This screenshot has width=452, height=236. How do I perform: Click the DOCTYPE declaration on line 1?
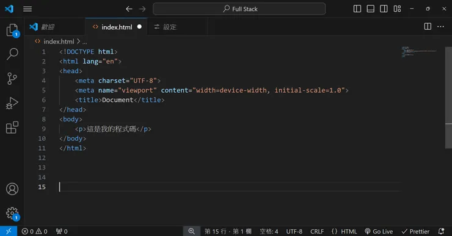point(88,52)
